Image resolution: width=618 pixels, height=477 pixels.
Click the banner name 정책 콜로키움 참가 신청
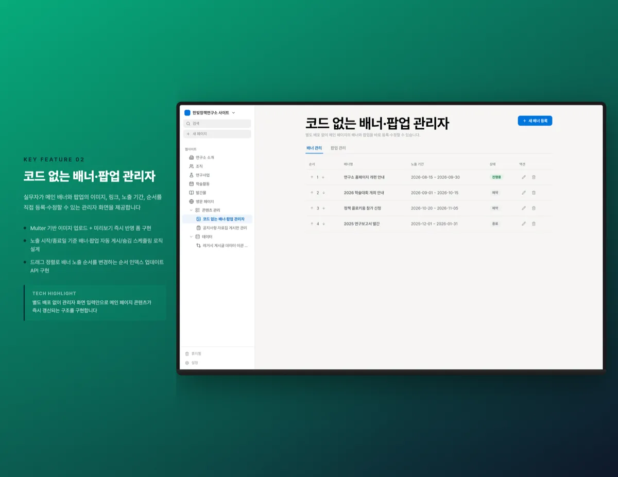click(x=363, y=208)
